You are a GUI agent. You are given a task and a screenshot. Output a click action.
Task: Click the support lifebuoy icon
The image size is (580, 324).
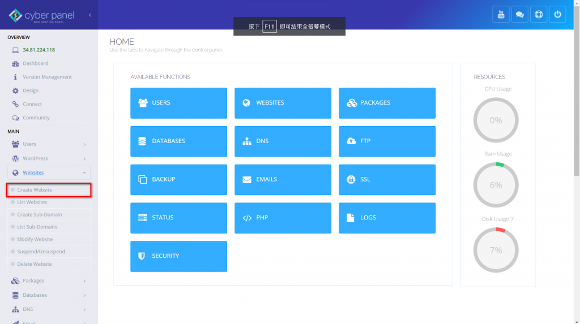[x=539, y=14]
